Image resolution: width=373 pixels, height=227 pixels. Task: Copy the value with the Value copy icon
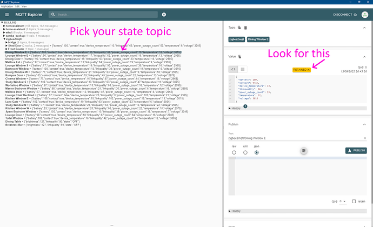click(239, 57)
